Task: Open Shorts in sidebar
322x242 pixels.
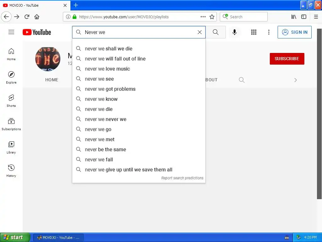Action: click(11, 101)
